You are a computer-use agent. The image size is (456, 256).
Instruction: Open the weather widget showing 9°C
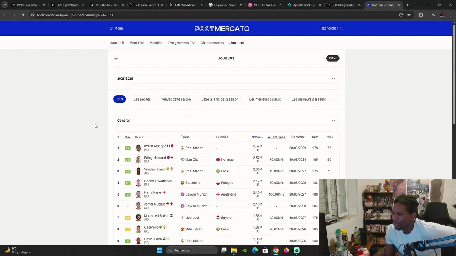[x=18, y=250]
